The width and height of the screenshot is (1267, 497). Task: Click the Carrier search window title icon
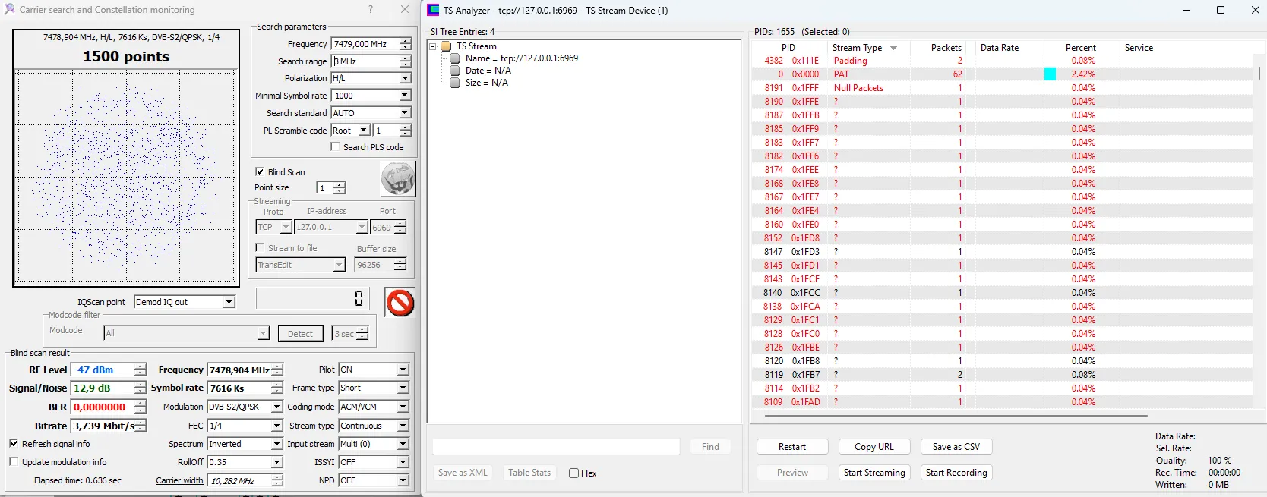coord(9,10)
